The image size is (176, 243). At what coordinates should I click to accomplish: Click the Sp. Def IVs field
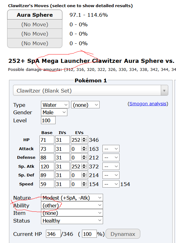[x=62, y=175]
